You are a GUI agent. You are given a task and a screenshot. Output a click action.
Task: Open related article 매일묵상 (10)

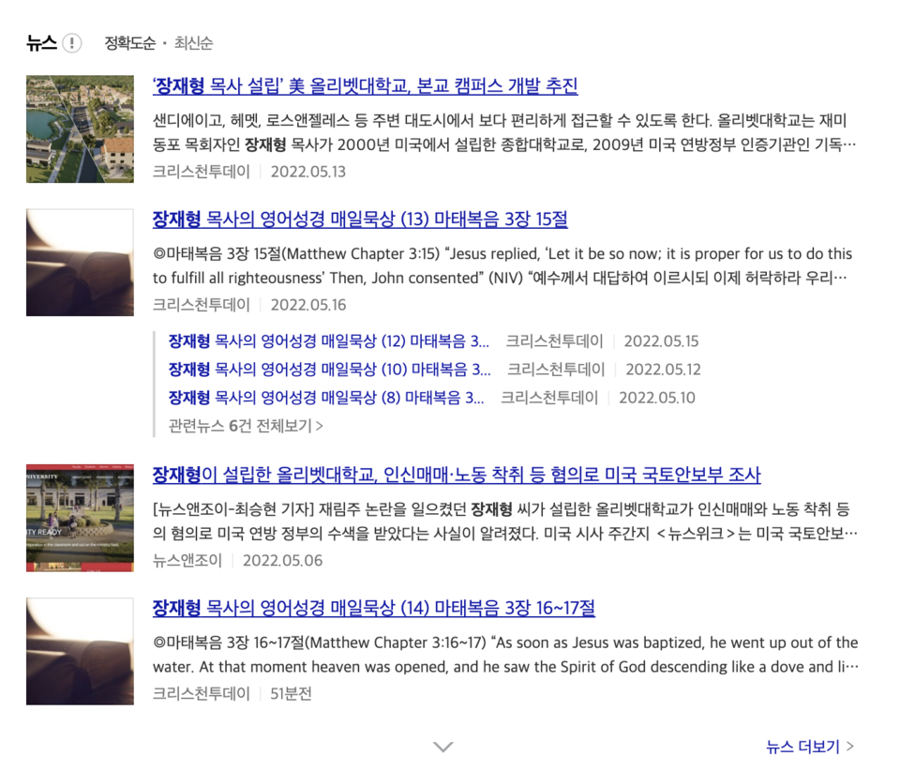click(329, 370)
